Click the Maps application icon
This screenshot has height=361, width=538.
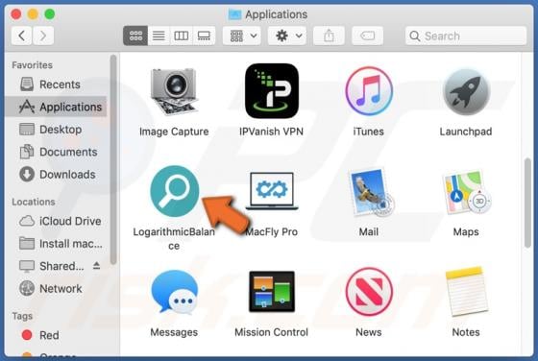[467, 192]
